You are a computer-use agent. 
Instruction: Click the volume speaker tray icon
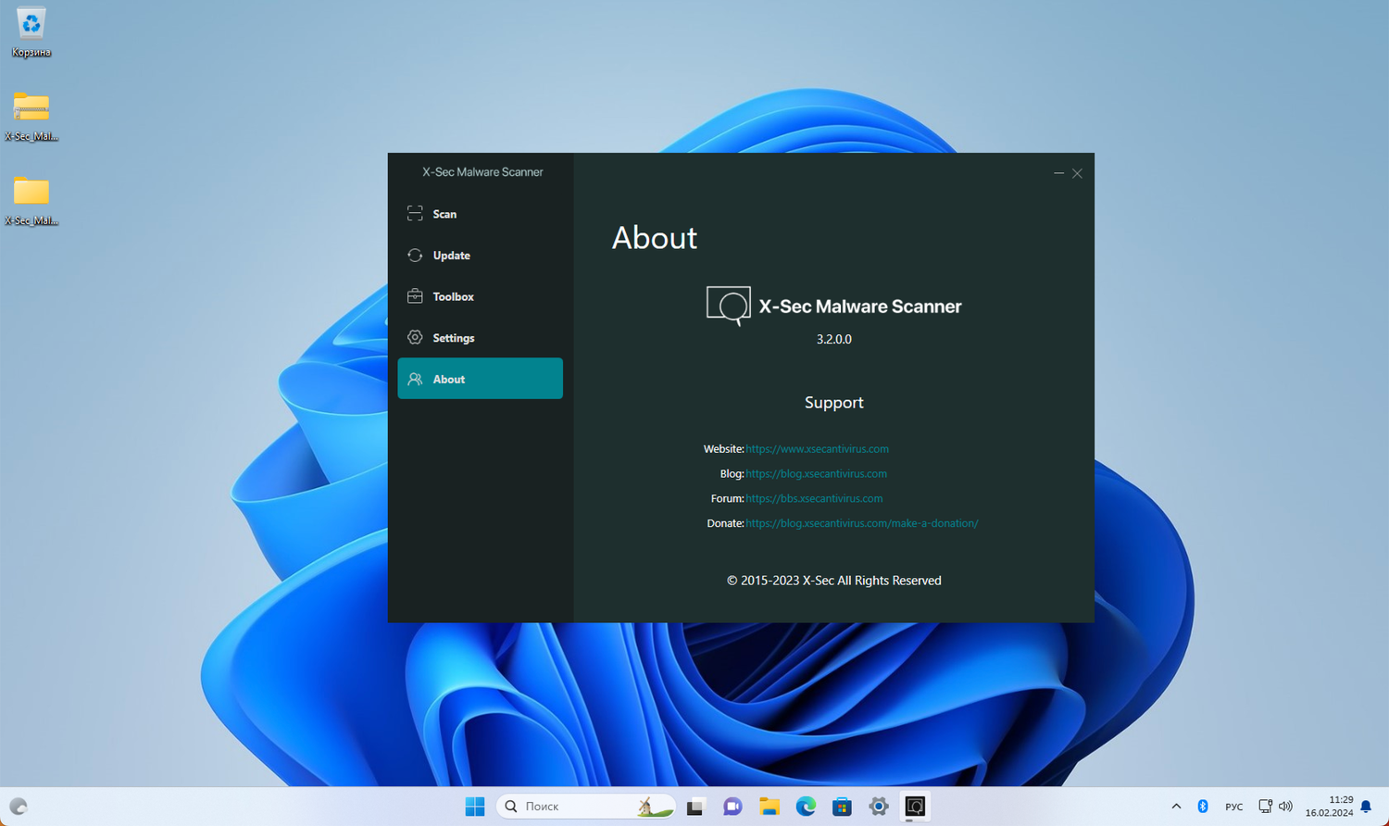pyautogui.click(x=1285, y=807)
